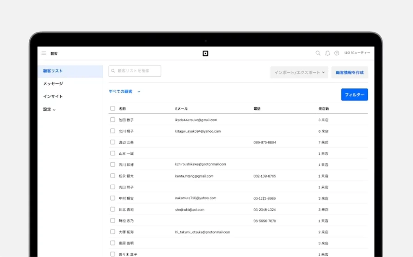Select checkbox beside 渡辺 江美
413x257 pixels.
tap(113, 142)
